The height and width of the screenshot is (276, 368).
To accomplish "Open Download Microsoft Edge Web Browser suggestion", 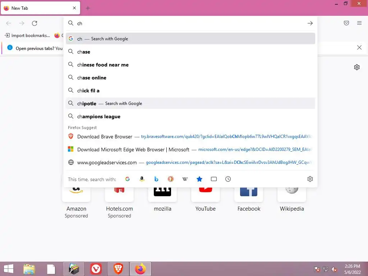I will 190,149.
